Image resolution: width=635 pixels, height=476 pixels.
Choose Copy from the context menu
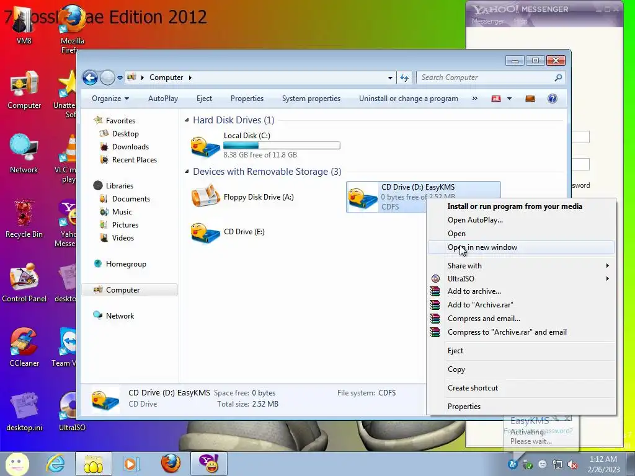(x=521, y=369)
